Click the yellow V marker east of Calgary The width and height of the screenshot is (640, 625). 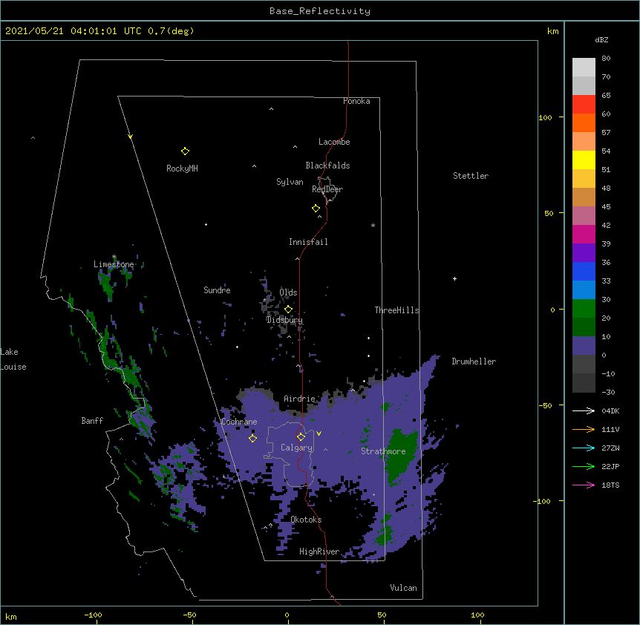click(319, 433)
